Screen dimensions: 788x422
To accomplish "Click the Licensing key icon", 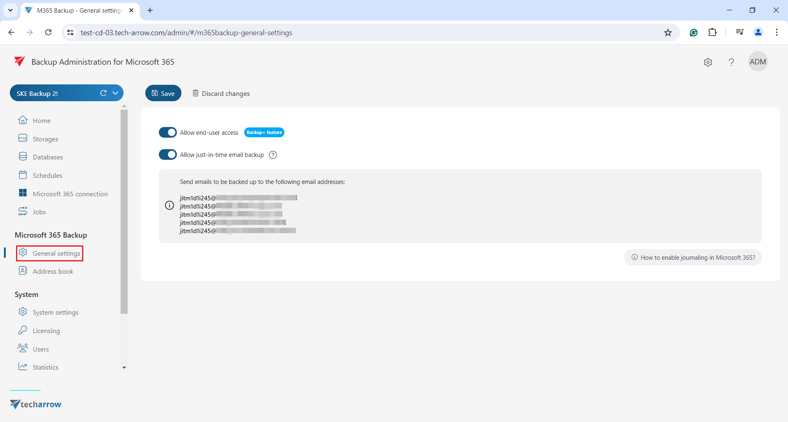I will tap(23, 330).
